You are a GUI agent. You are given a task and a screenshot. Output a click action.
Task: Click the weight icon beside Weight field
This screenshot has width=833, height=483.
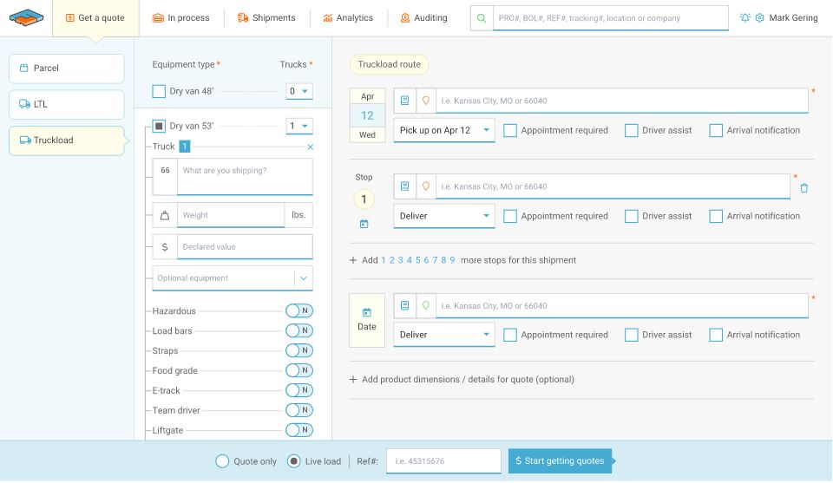tap(165, 215)
